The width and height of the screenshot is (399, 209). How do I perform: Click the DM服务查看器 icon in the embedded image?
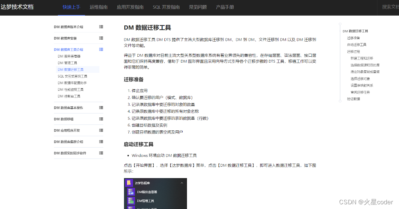point(131,192)
